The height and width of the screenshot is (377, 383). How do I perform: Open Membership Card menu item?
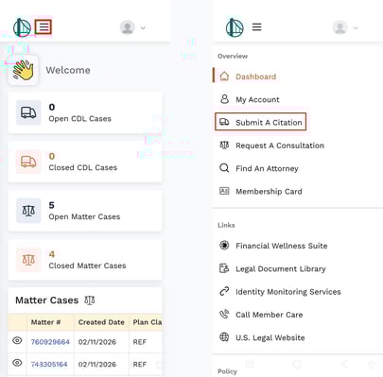[269, 192]
